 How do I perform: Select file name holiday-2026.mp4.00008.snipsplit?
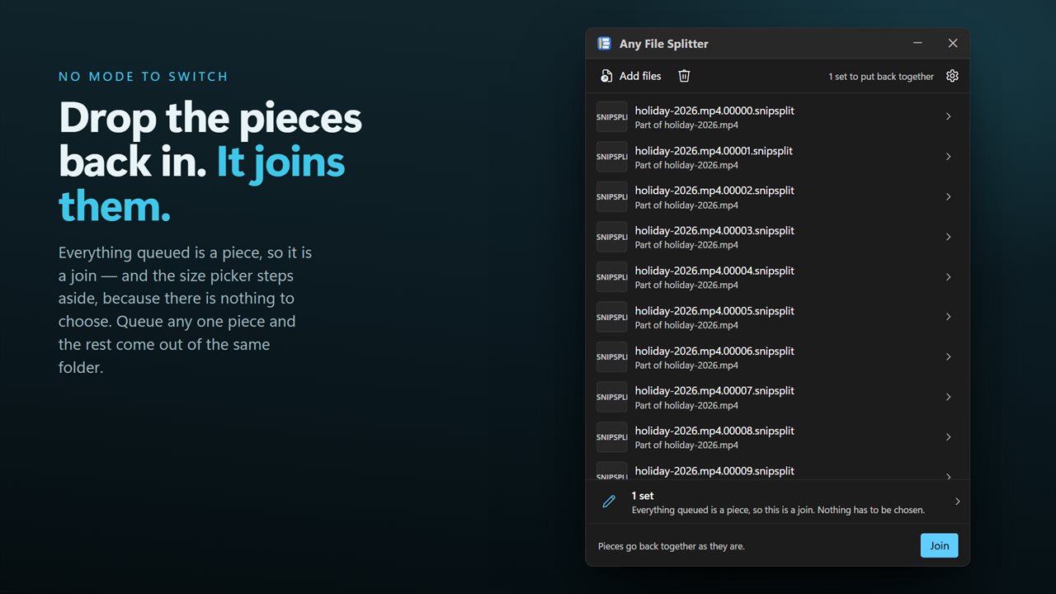(714, 431)
